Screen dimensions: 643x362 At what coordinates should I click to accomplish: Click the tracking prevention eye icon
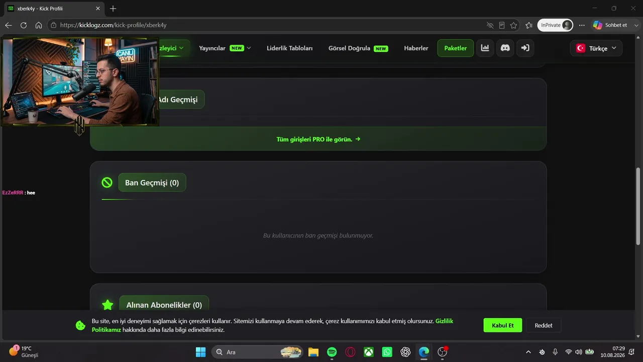pyautogui.click(x=490, y=25)
